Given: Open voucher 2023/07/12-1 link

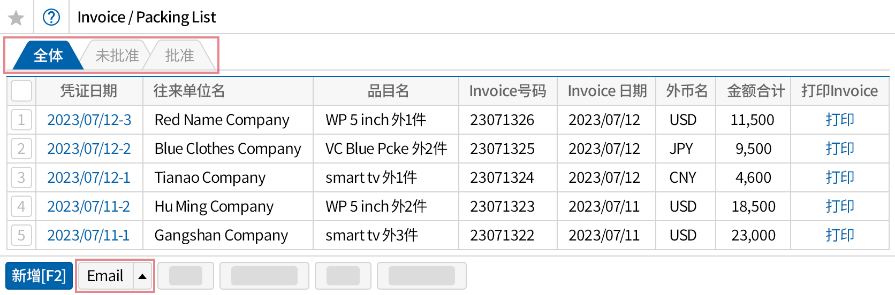Looking at the screenshot, I should point(88,177).
